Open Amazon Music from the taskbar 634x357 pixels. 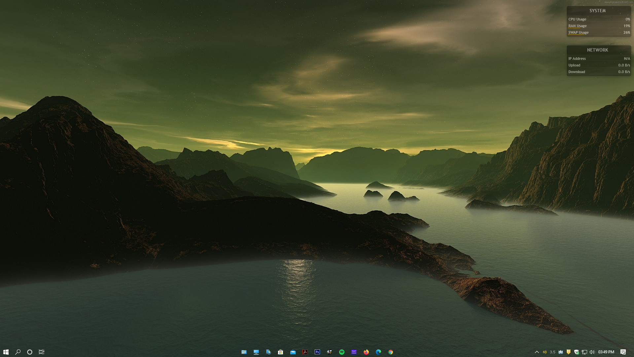(354, 352)
